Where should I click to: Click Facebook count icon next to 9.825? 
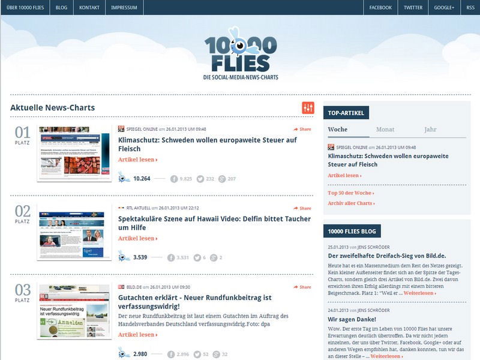174,179
